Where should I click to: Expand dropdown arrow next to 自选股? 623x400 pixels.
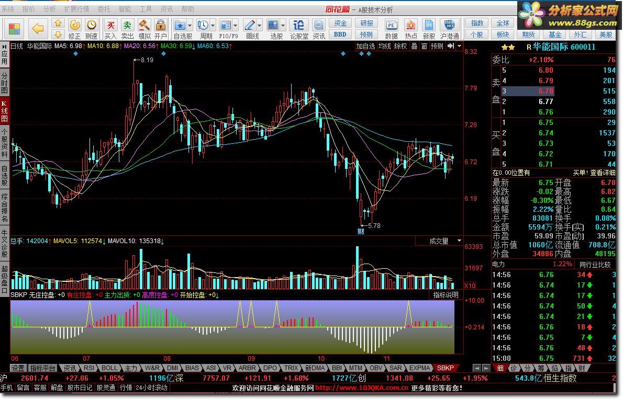pos(190,26)
